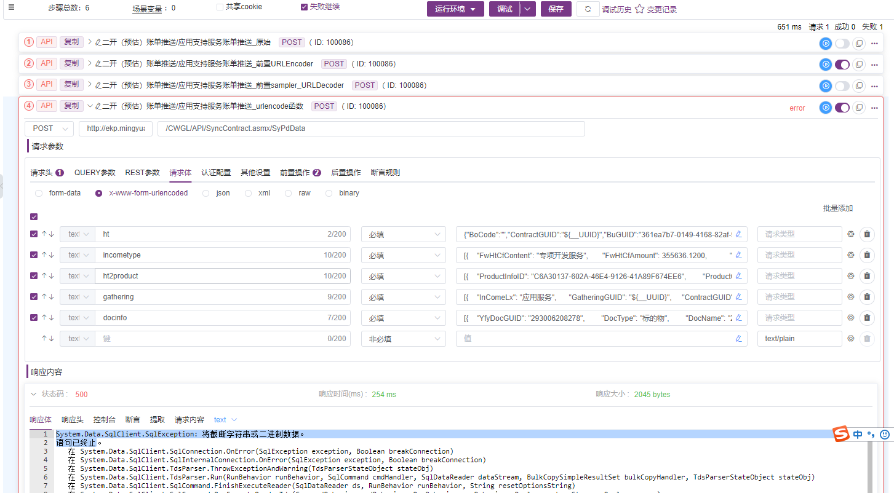
Task: Open the editor pencil for the docinfo value
Action: pyautogui.click(x=738, y=318)
